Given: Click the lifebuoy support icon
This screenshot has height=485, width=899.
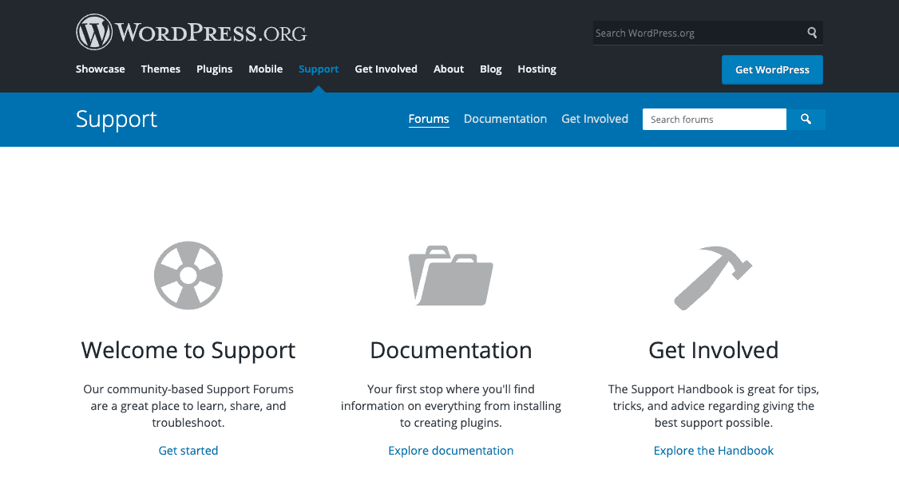Looking at the screenshot, I should point(188,275).
